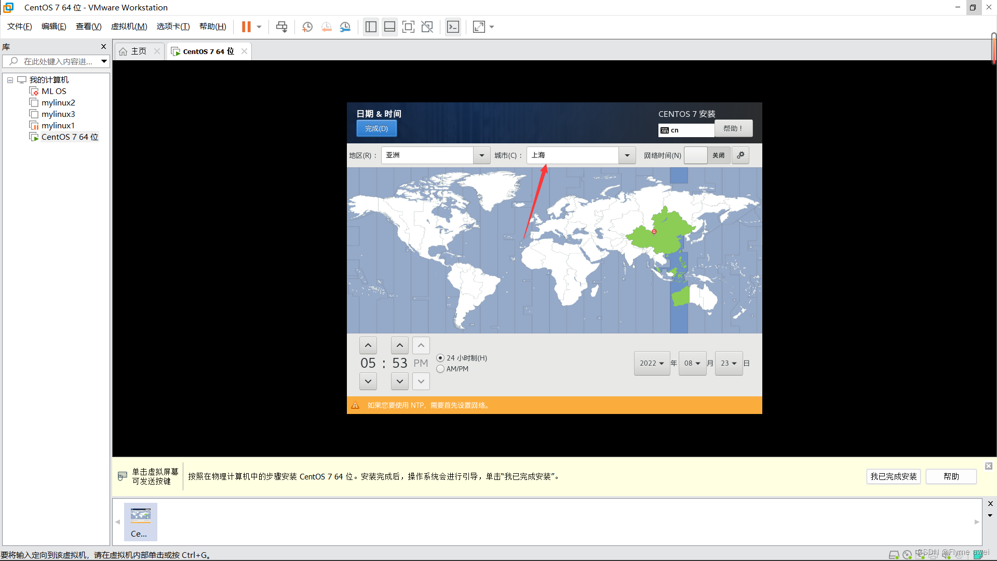Click stretch guest display icon
The width and height of the screenshot is (997, 561).
[x=479, y=26]
